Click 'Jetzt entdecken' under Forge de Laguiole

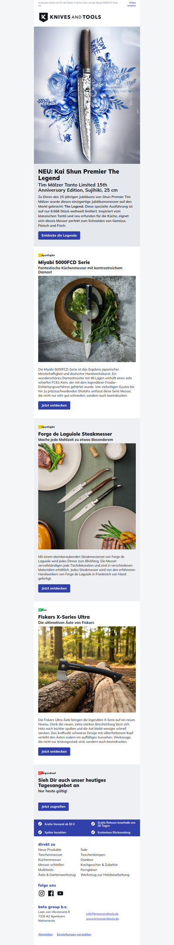point(54,588)
